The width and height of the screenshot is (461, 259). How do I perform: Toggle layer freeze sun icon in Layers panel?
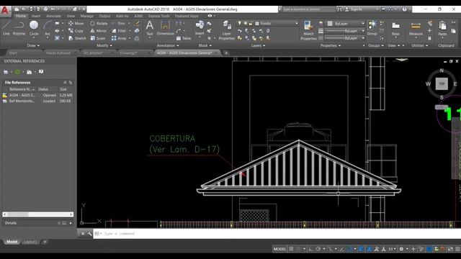[245, 23]
